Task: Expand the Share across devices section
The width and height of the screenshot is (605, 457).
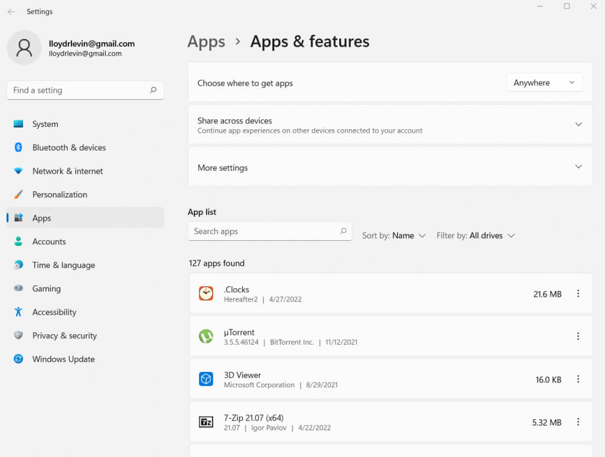Action: tap(578, 125)
